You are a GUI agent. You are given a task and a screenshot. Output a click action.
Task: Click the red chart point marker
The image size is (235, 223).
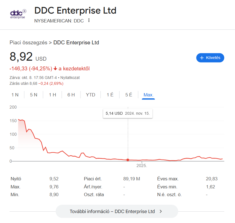[x=128, y=160]
